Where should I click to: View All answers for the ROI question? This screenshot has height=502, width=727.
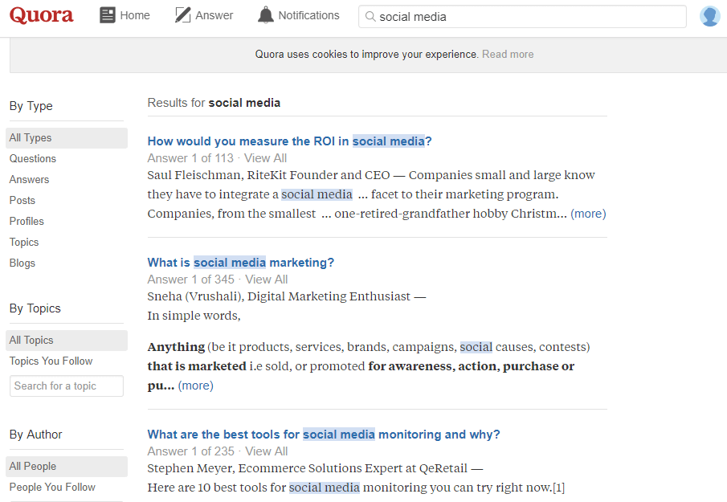pyautogui.click(x=265, y=158)
